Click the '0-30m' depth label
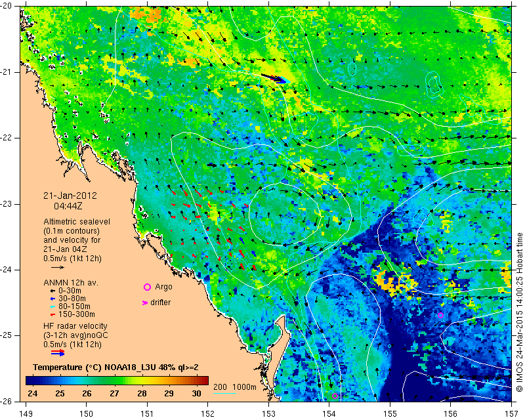Screen dimensions: 525x420 click(70, 290)
